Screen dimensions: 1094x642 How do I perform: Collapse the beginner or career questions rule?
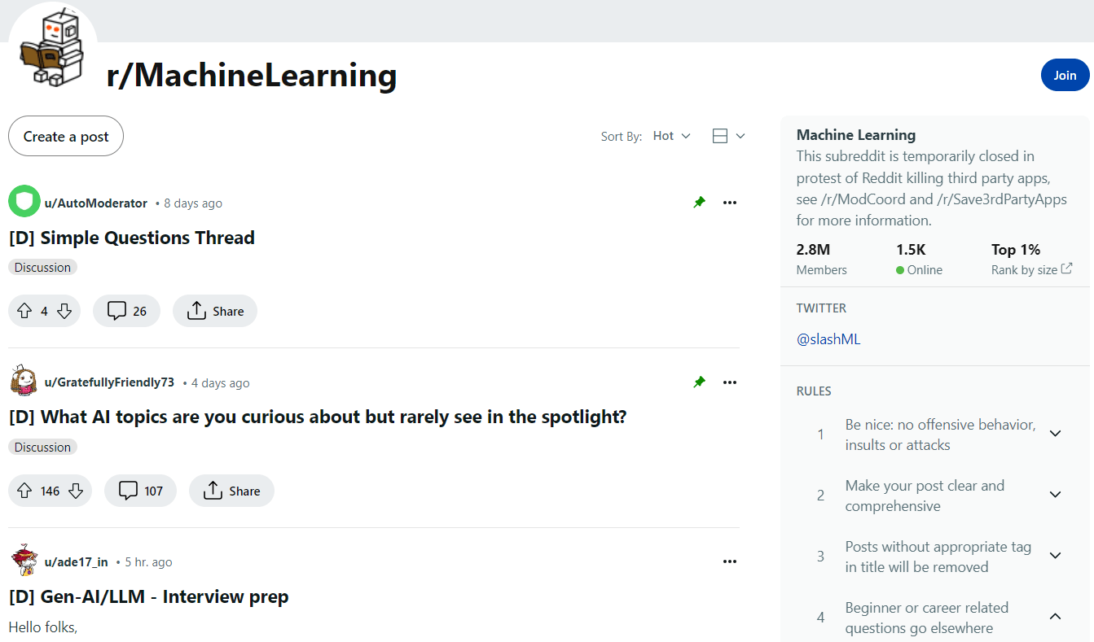(1055, 617)
